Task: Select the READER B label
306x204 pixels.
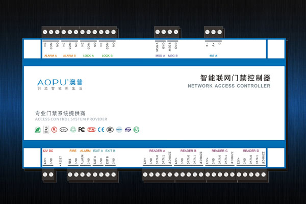Action: [188, 151]
